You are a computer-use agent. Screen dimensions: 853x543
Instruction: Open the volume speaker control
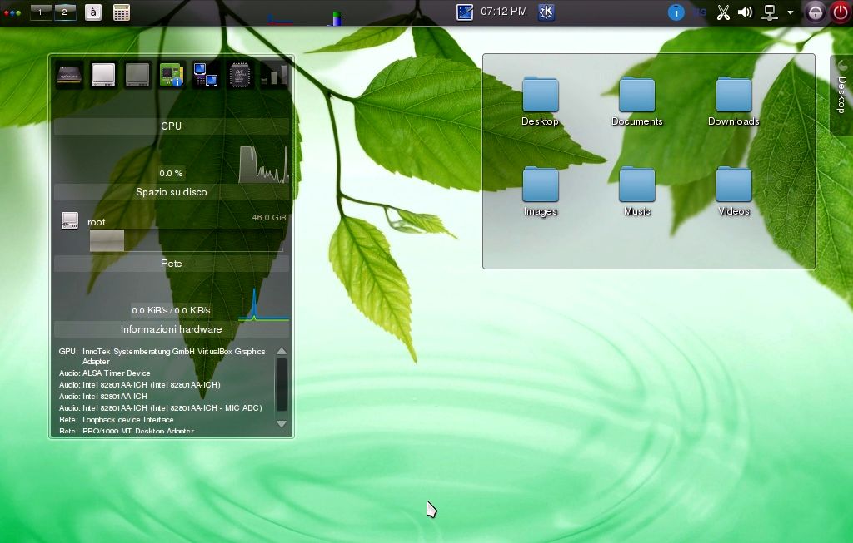[x=745, y=12]
